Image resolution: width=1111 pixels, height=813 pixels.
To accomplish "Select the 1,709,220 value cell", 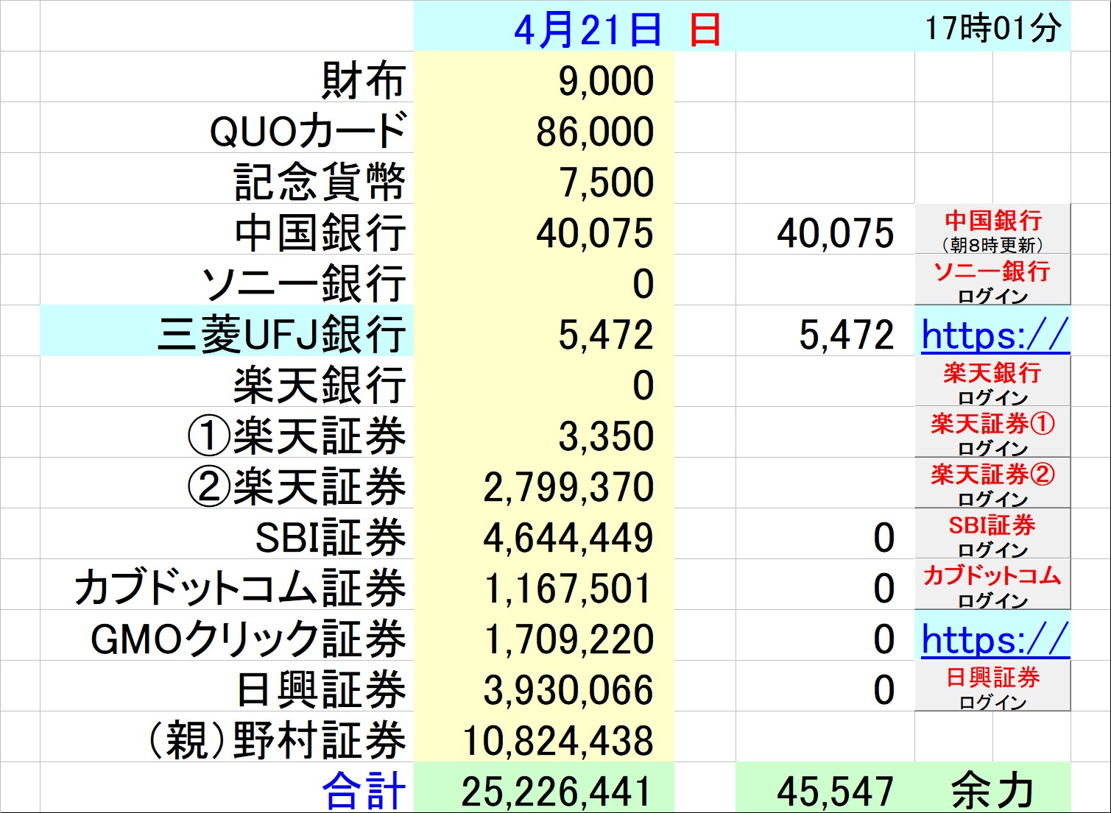I will (x=544, y=635).
